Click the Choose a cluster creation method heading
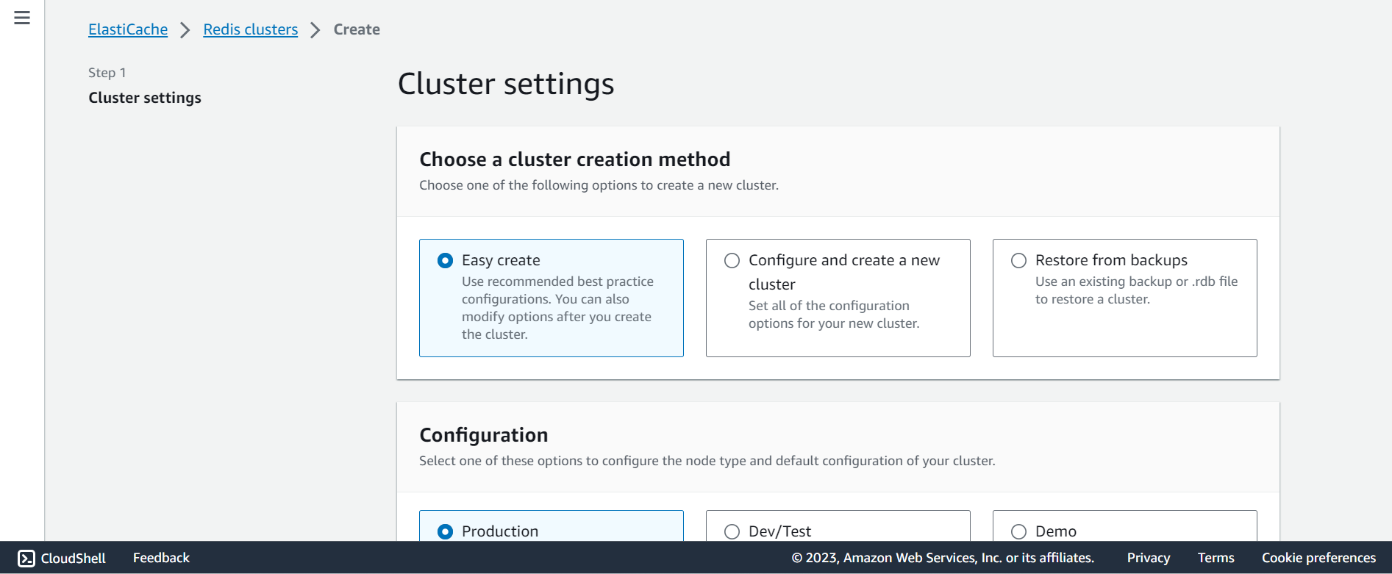Screen dimensions: 1392x574 point(575,159)
